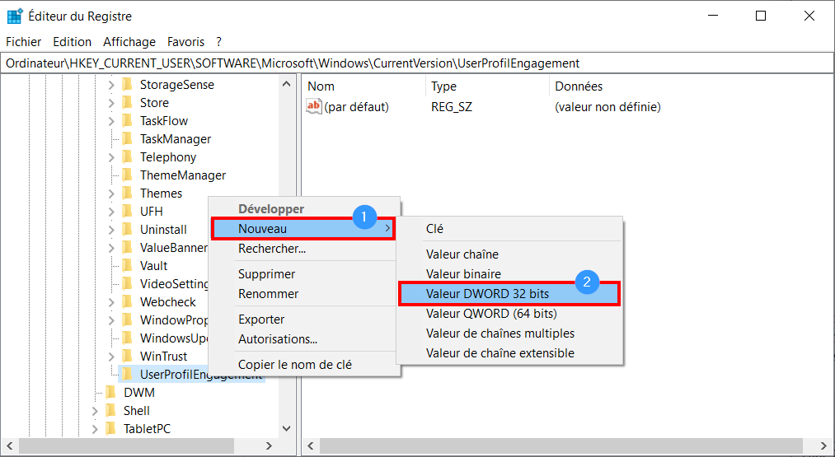Select the UserProfilEngagement folder icon

click(127, 374)
